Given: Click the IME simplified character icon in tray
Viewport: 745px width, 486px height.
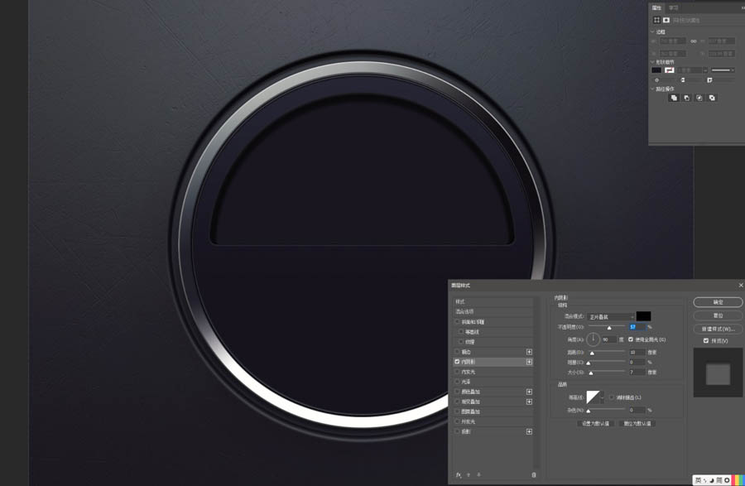Looking at the screenshot, I should tap(719, 480).
